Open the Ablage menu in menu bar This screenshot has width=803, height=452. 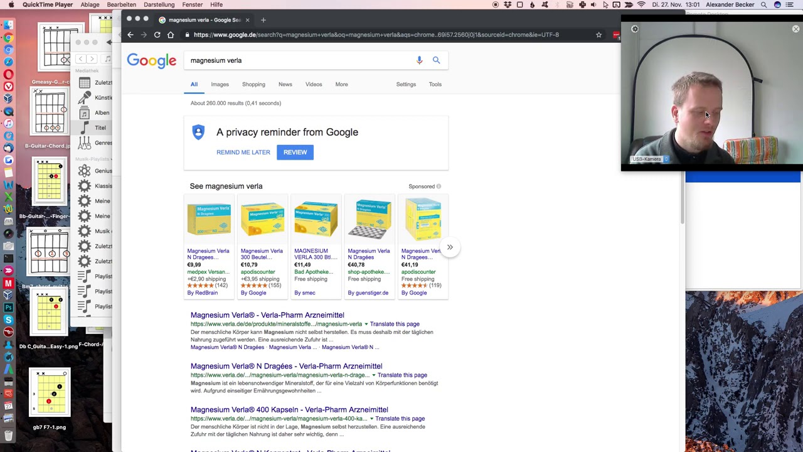pyautogui.click(x=90, y=4)
